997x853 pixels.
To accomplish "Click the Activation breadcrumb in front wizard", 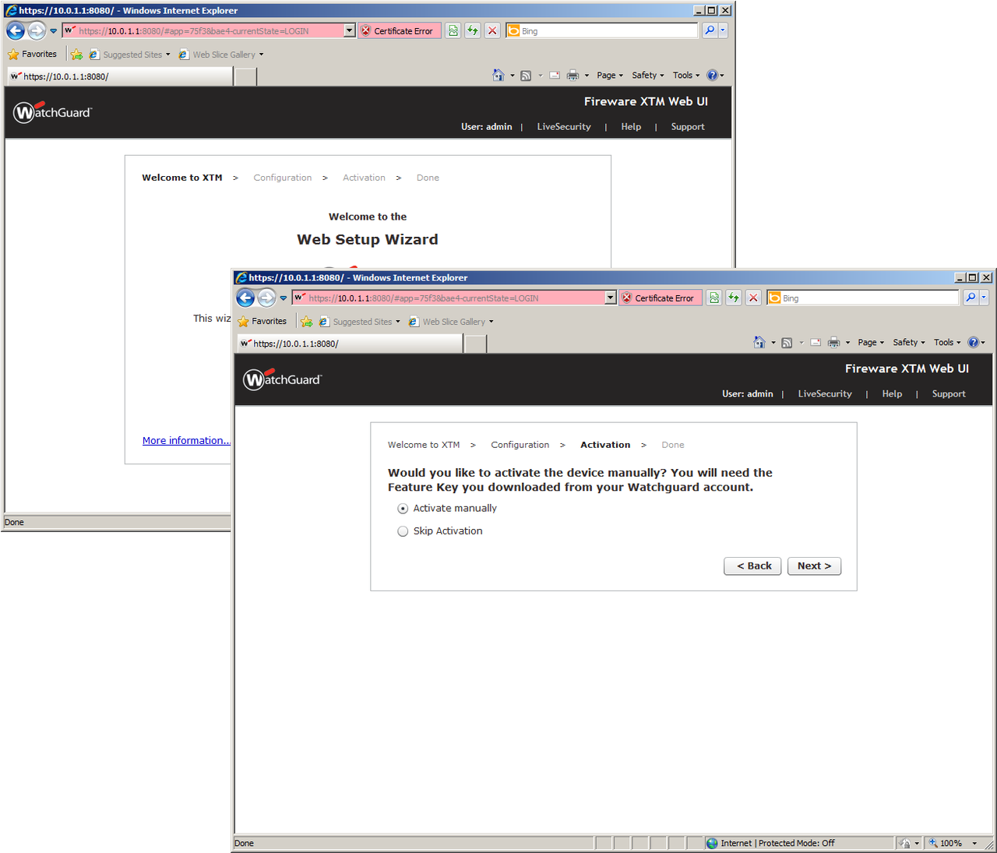I will (x=605, y=446).
